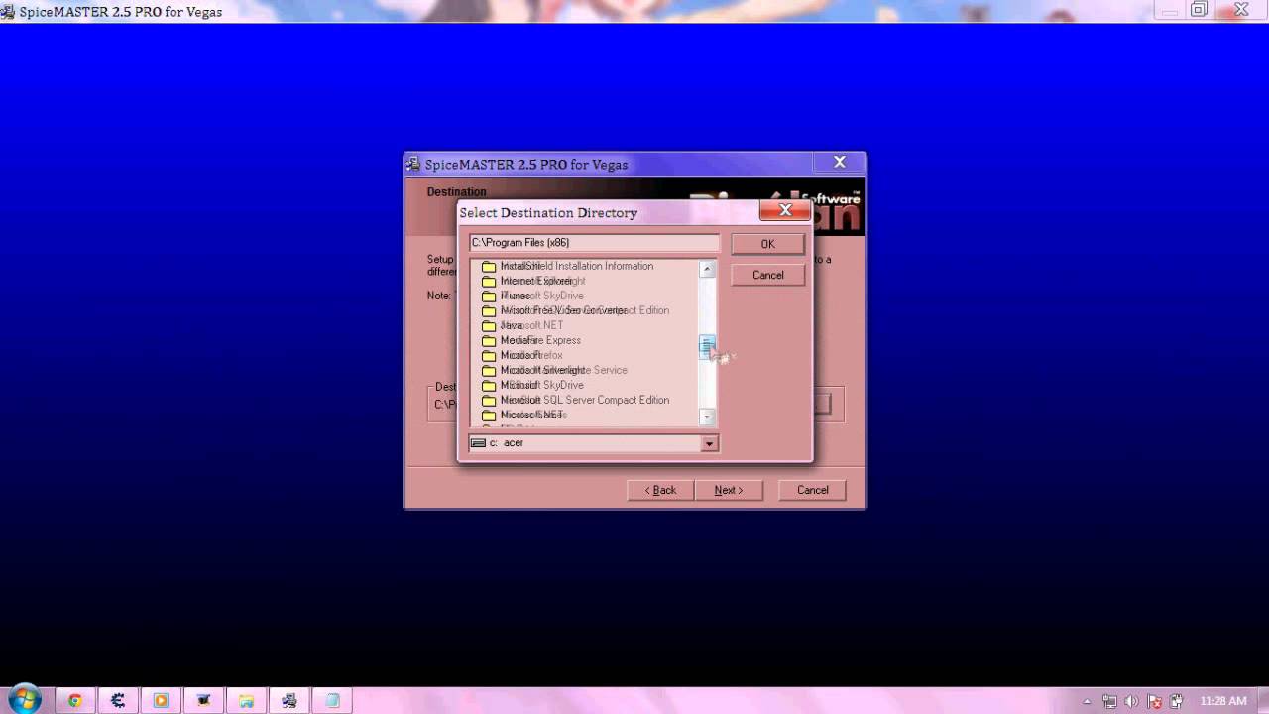Screen dimensions: 1269x714
Task: Click the destination path field C:\Program Files (x86)
Action: coord(594,242)
